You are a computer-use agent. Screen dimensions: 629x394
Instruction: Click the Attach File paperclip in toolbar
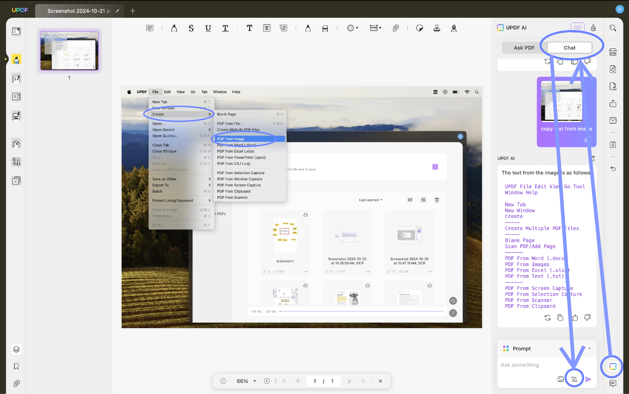(396, 28)
